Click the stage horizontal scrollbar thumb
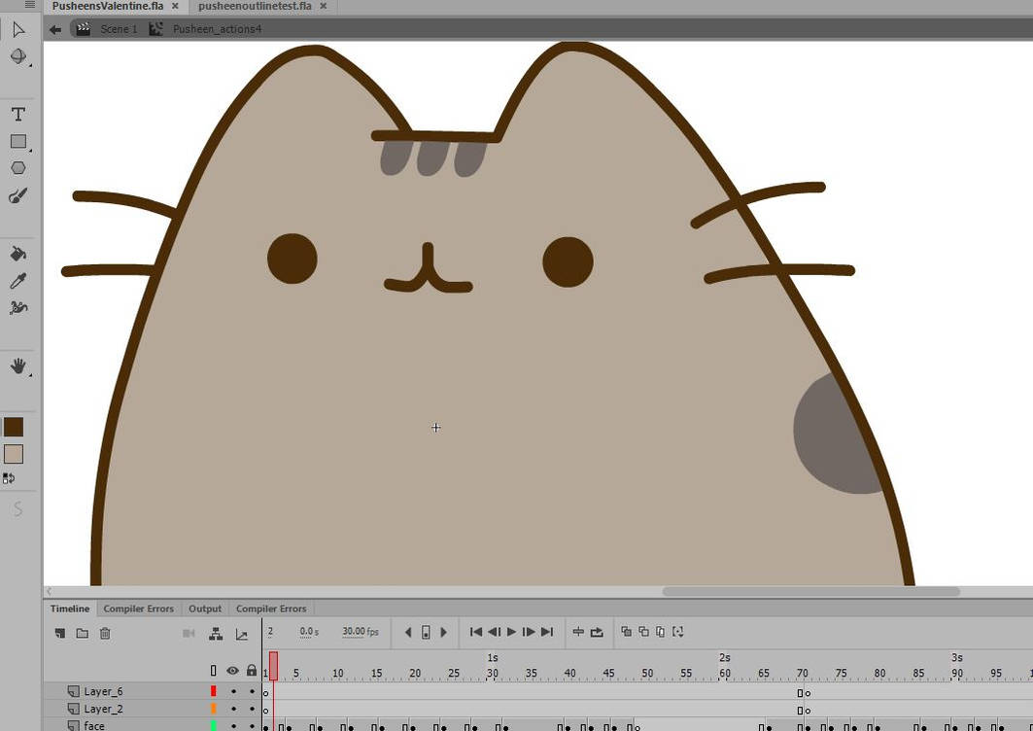Screen dimensions: 1033x731 pyautogui.click(x=811, y=591)
